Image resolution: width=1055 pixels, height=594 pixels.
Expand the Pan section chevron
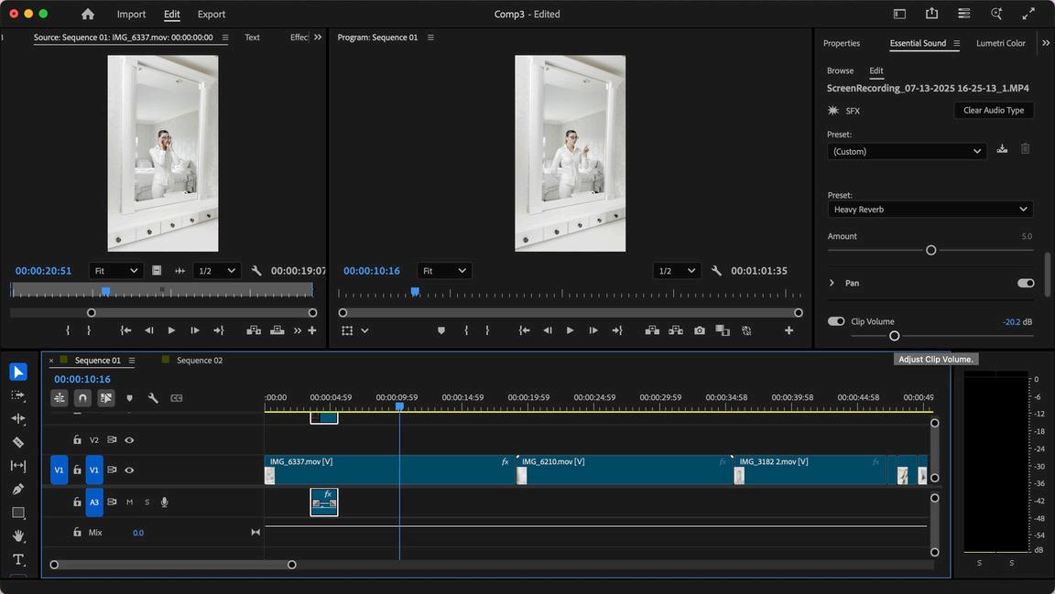click(x=832, y=283)
